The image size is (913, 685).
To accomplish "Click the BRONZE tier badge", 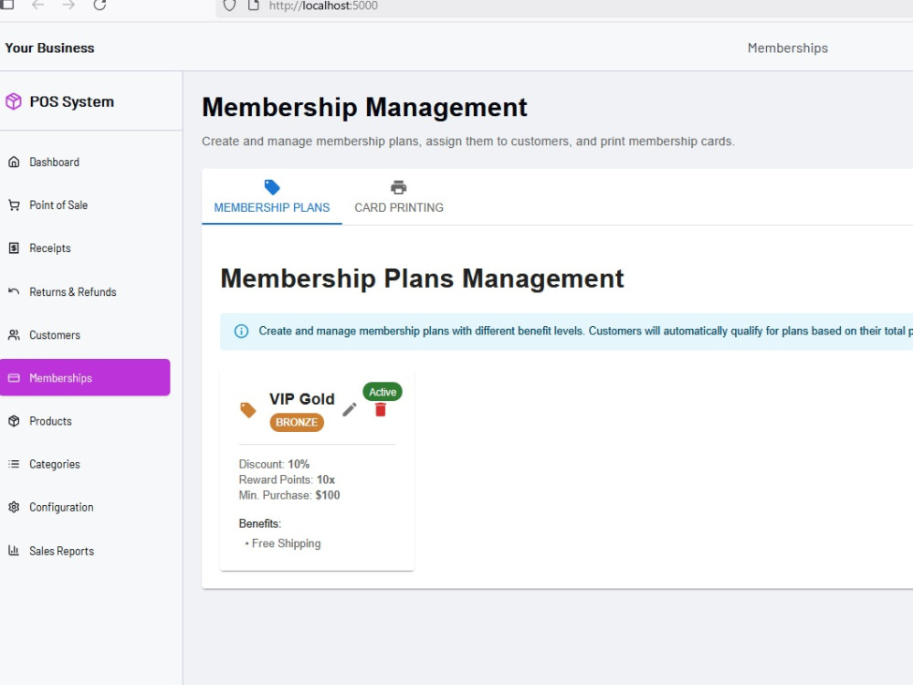I will 297,422.
